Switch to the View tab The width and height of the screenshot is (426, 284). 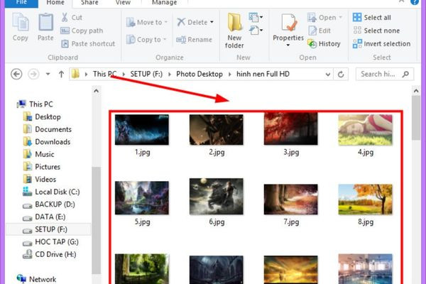pyautogui.click(x=123, y=3)
